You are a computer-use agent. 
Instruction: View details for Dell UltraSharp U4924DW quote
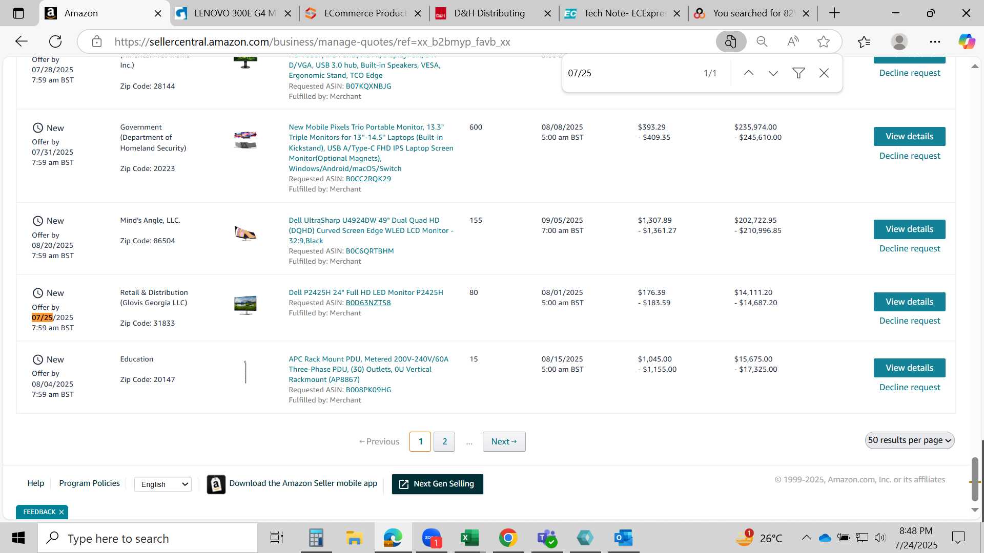[909, 229]
